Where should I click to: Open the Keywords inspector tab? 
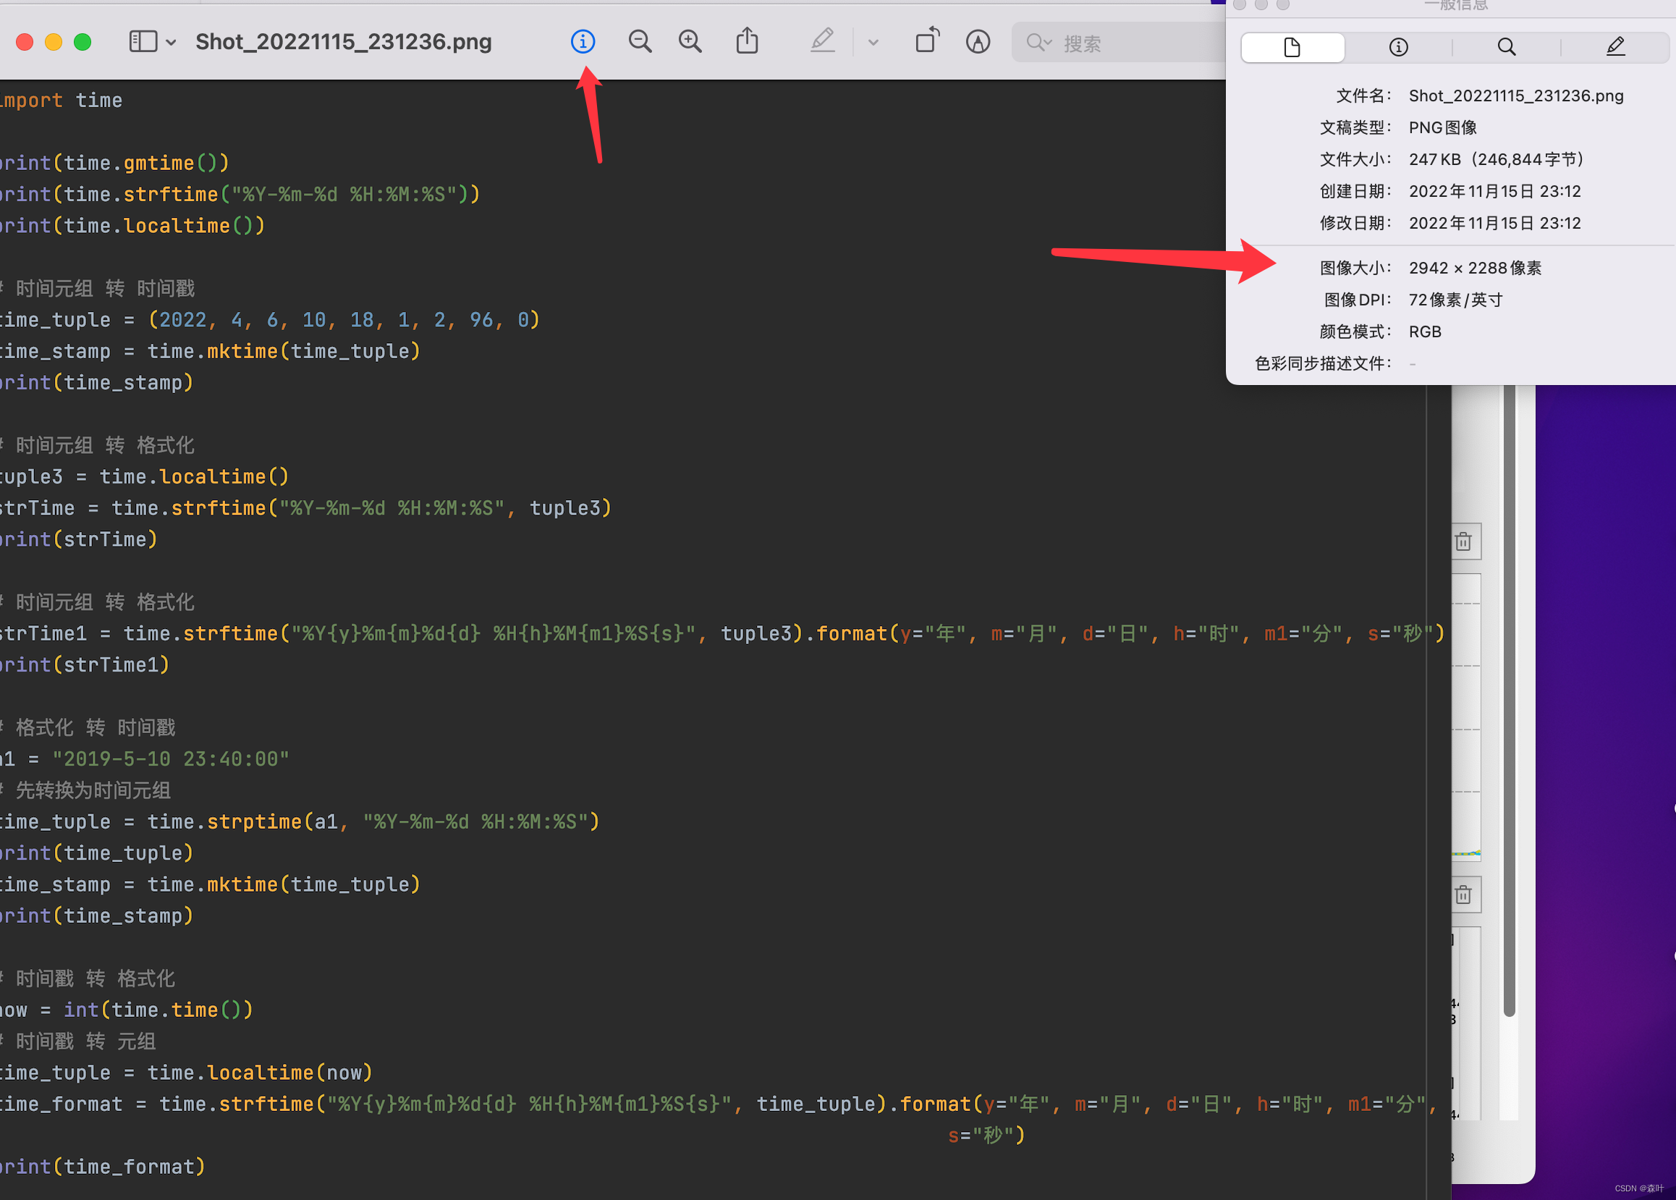point(1506,47)
